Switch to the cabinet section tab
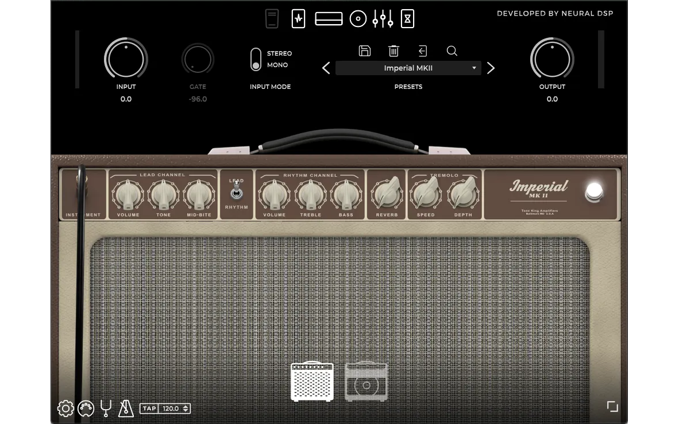This screenshot has width=679, height=424. point(358,19)
